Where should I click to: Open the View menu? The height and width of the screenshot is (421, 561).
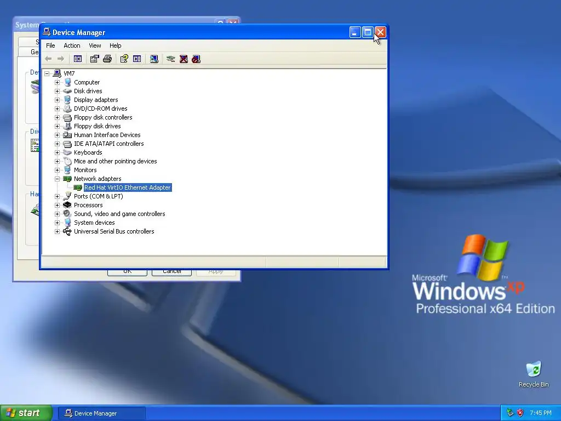95,45
